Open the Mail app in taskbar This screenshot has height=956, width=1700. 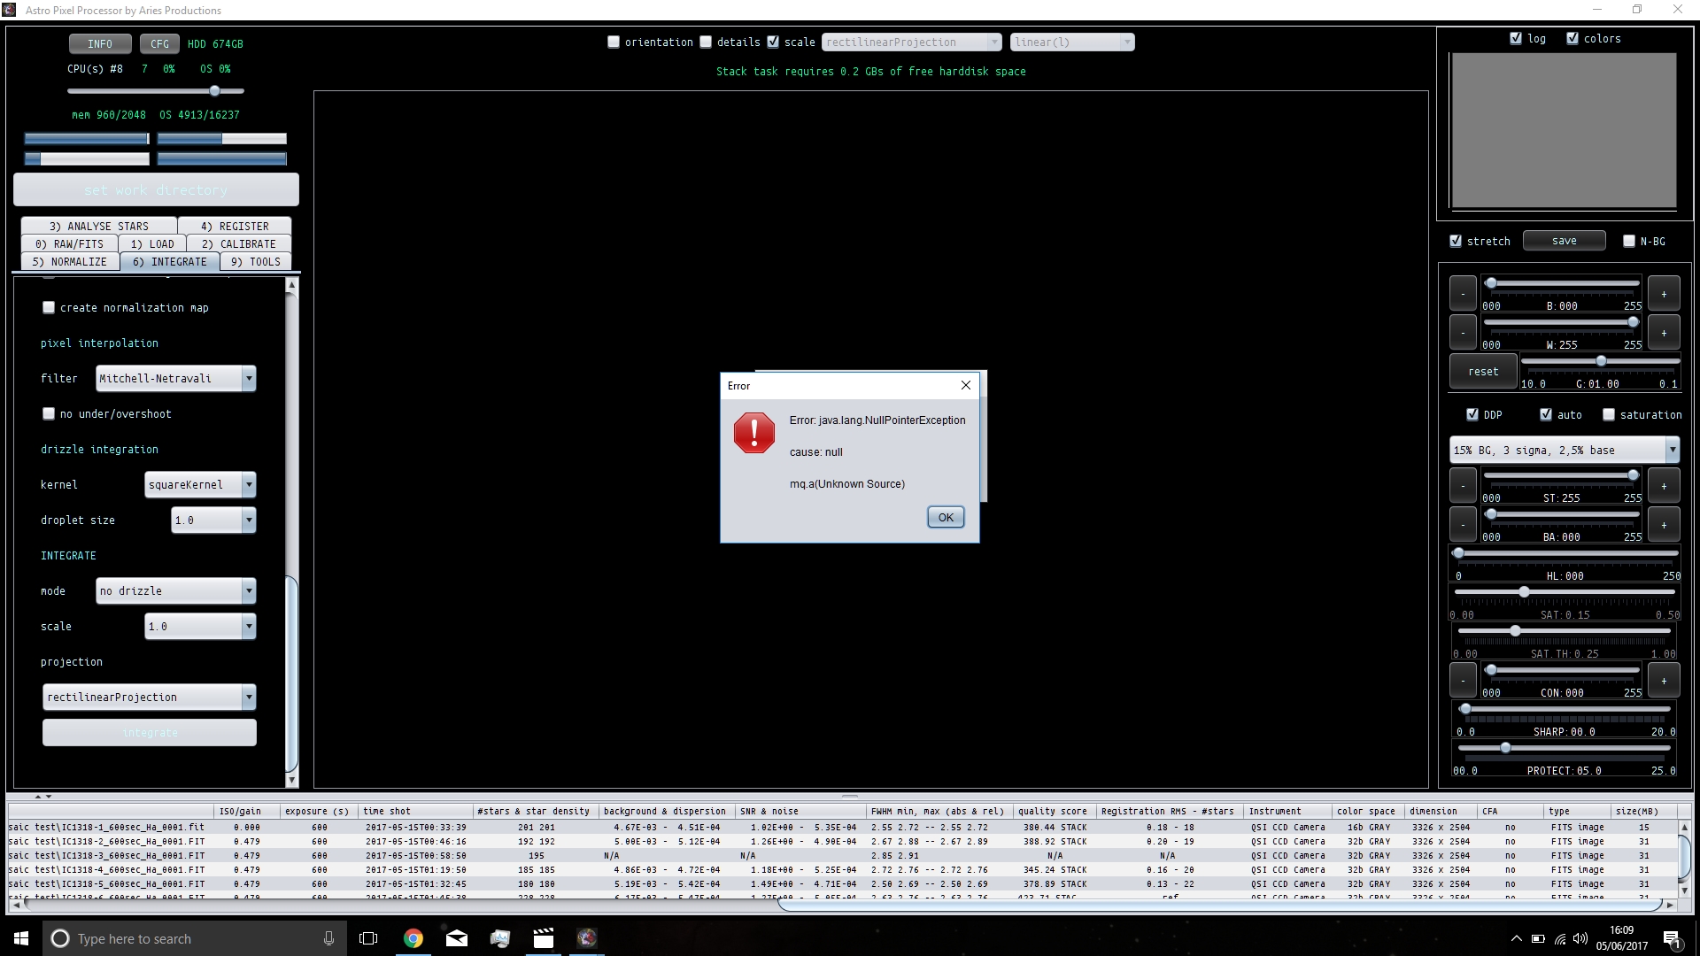click(x=457, y=938)
